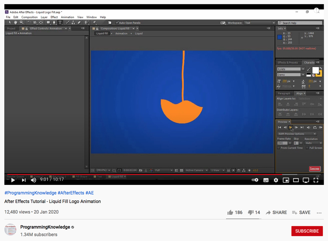Image resolution: width=328 pixels, height=241 pixels.
Task: Pick the Hand tool
Action: pos(15,23)
